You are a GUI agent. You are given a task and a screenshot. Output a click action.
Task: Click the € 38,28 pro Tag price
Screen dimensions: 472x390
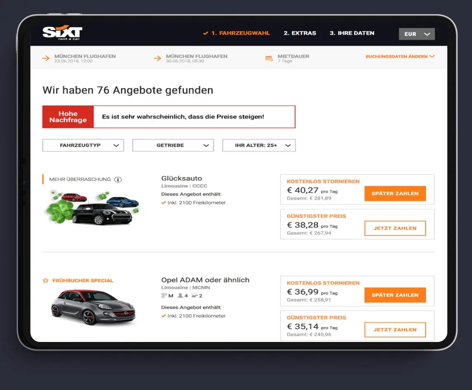click(312, 225)
